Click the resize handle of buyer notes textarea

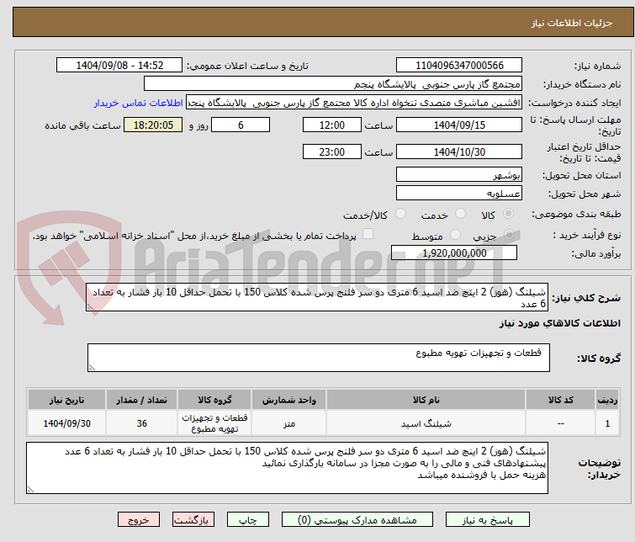pyautogui.click(x=30, y=490)
